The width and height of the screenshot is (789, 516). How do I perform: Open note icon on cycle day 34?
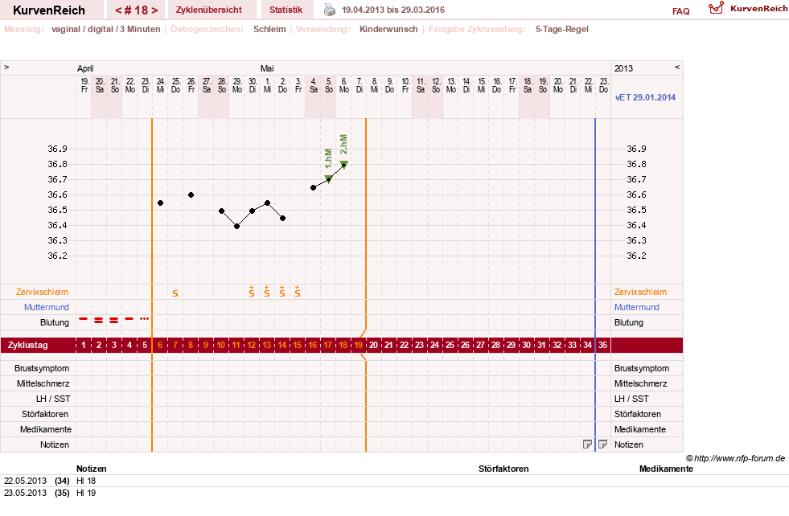pyautogui.click(x=587, y=444)
